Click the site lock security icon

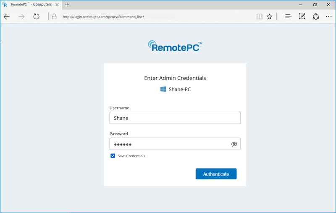pyautogui.click(x=54, y=17)
